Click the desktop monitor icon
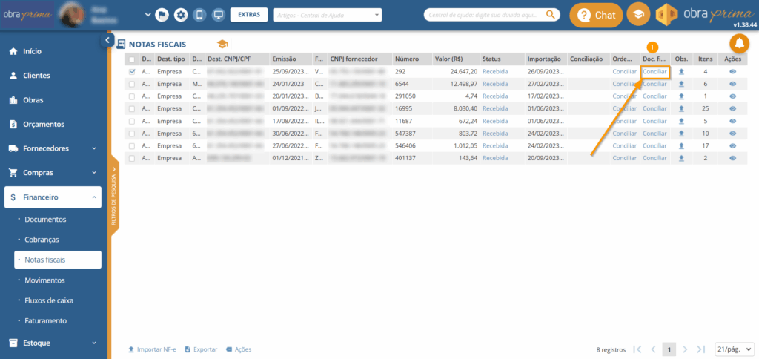Viewport: 759px width, 359px height. 218,15
